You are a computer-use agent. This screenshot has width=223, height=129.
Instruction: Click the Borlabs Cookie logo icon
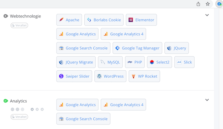(89, 20)
